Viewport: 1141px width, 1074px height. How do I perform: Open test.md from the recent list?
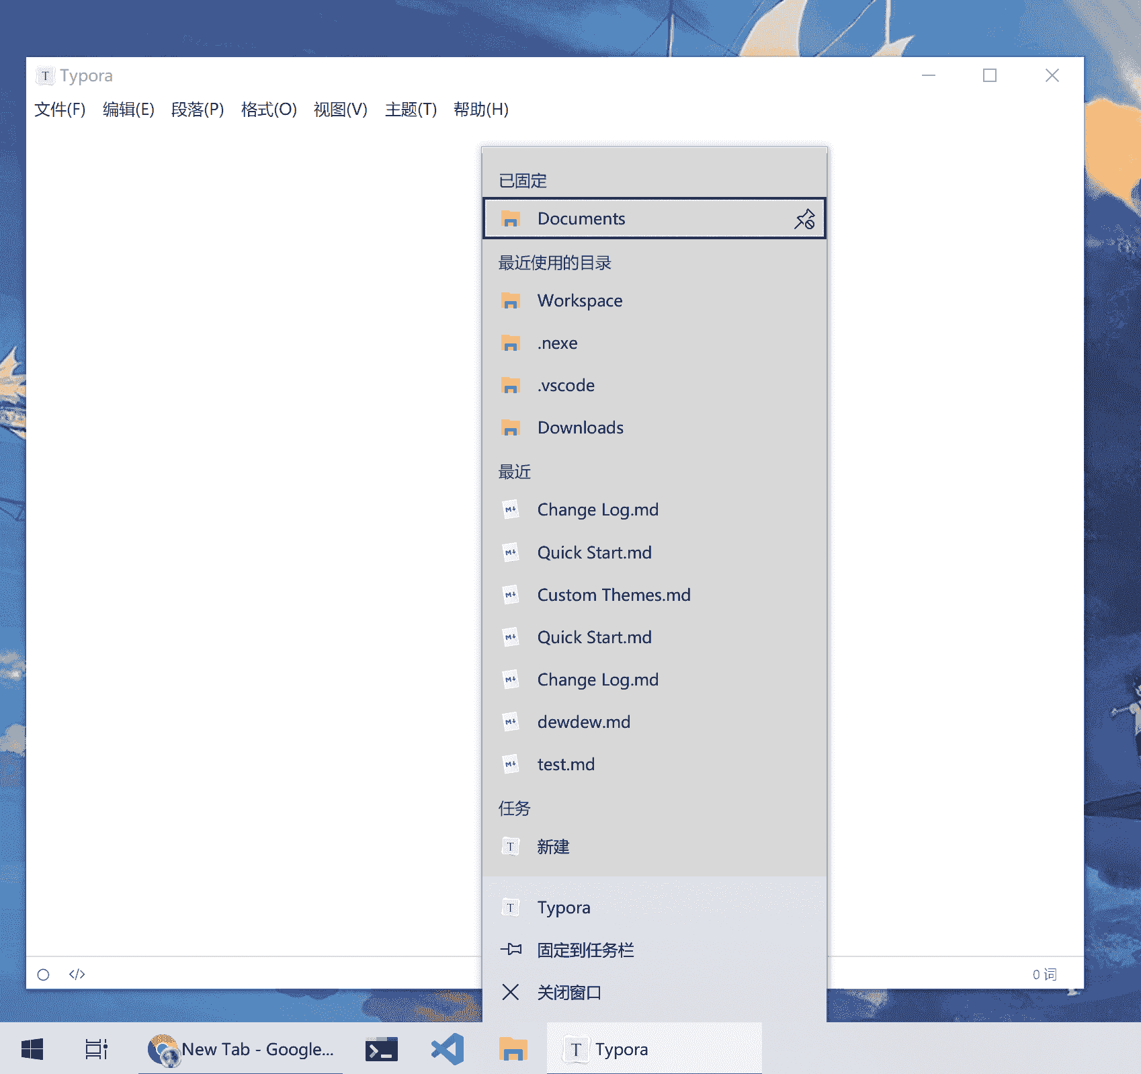tap(565, 764)
